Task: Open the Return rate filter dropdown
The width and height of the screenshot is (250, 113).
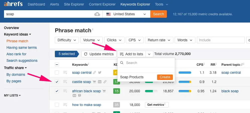Action: [x=159, y=40]
